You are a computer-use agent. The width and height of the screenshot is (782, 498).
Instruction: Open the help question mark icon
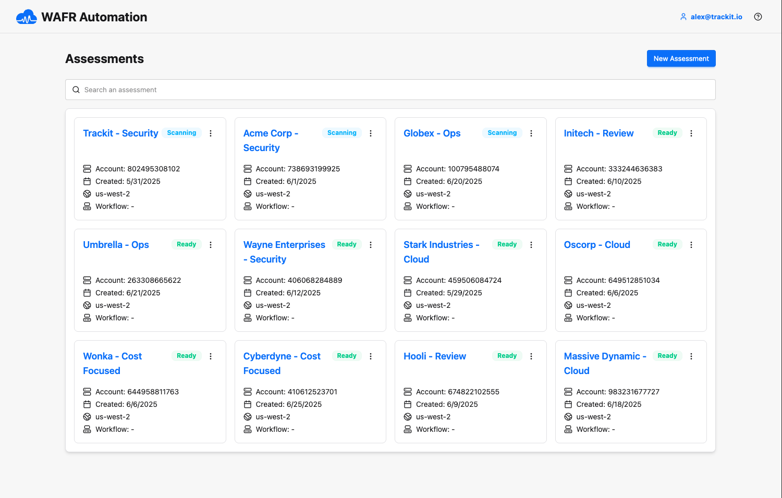(758, 17)
